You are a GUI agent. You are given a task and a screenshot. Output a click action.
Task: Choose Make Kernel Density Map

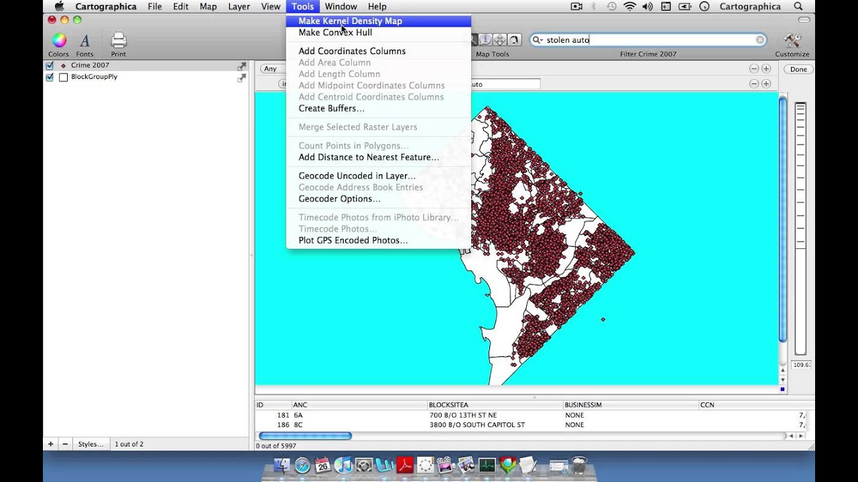pyautogui.click(x=379, y=21)
